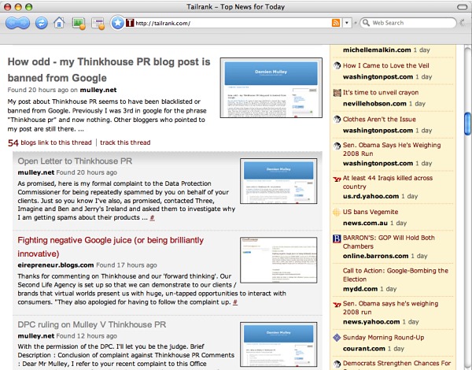Click nevillehobson.com source in sidebar
Screen dimensions: 472x370
click(374, 104)
